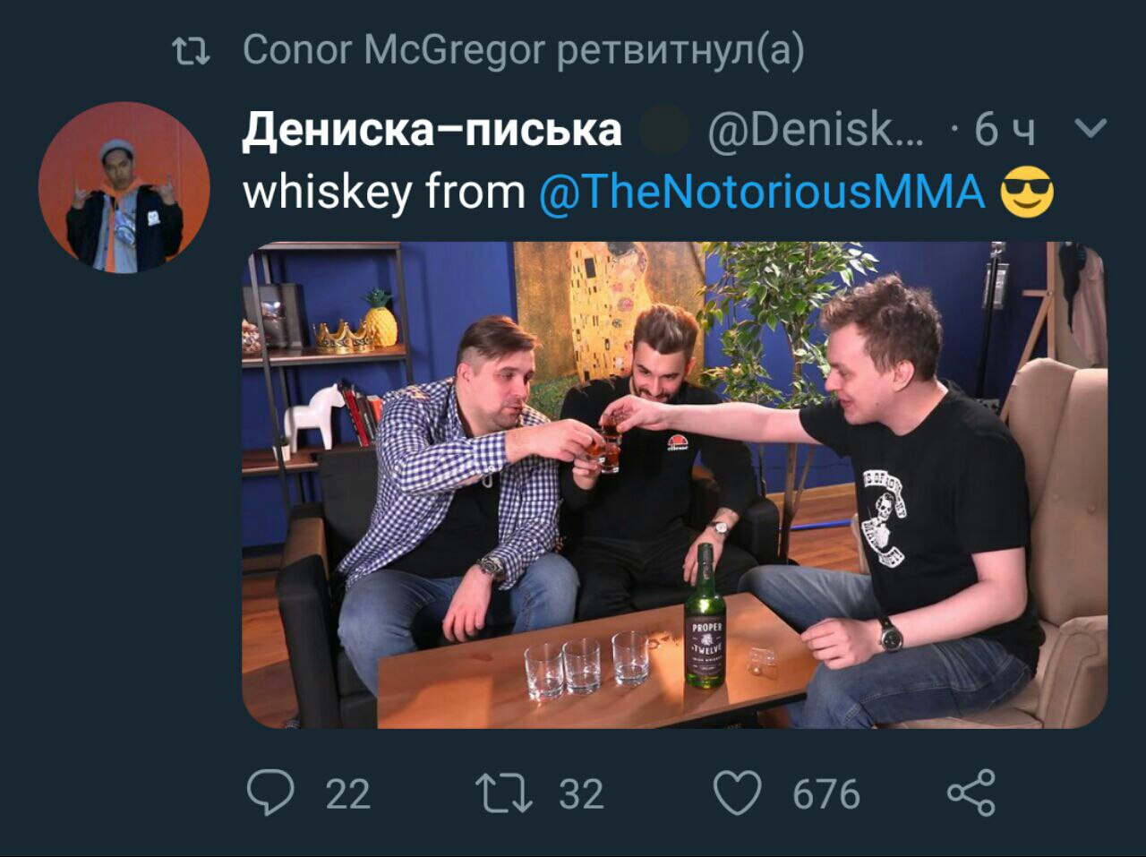Like the tweet with the heart icon

click(737, 793)
